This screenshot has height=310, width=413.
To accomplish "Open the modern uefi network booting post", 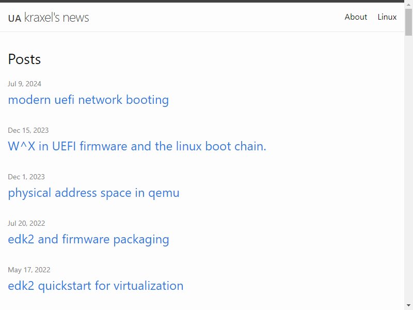I will click(x=88, y=100).
